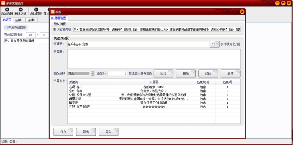Switch to the 店铺2 tab
Image resolution: width=293 pixels, height=145 pixels.
31,20
